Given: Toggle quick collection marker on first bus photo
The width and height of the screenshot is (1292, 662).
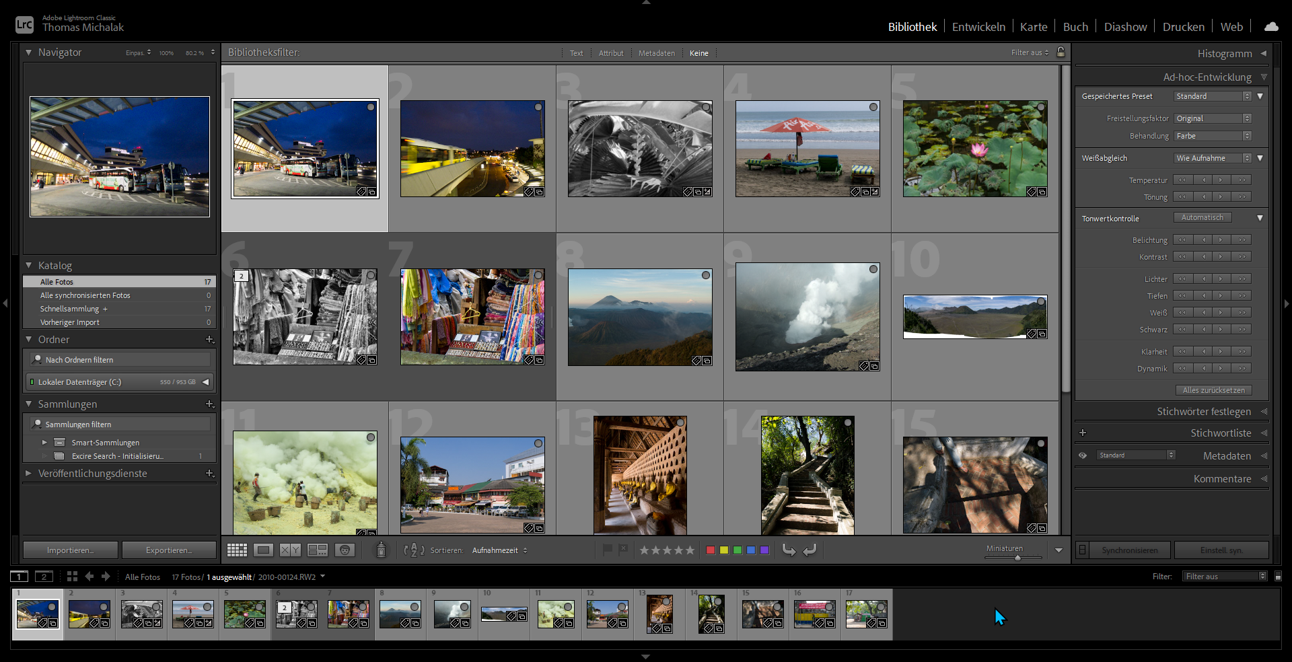Looking at the screenshot, I should coord(371,107).
